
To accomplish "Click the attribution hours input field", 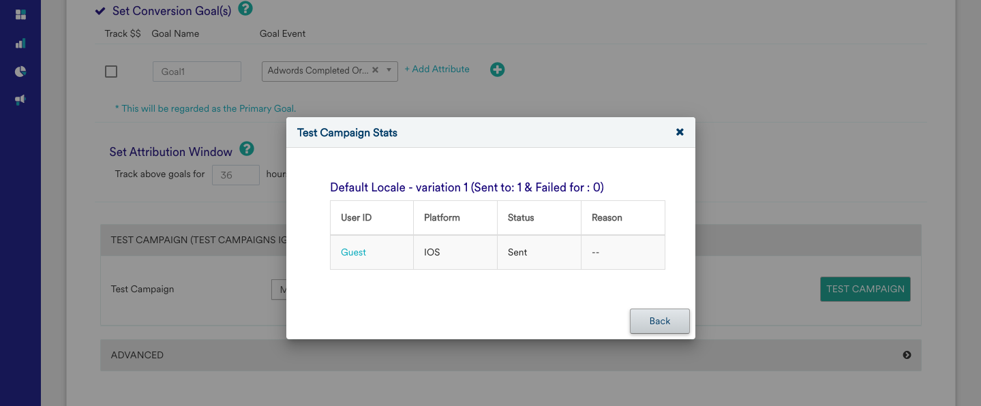I will (x=235, y=175).
